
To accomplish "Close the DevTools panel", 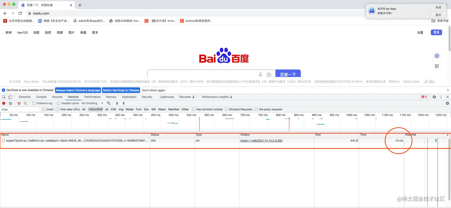I will click(x=447, y=97).
